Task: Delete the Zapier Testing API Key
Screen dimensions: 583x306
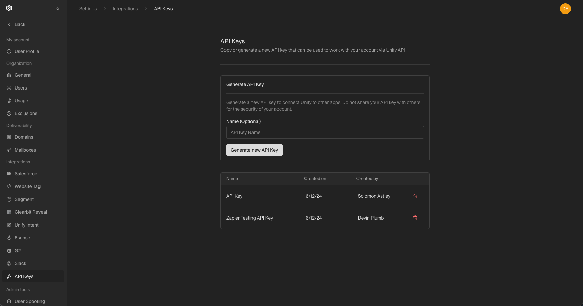Action: click(x=415, y=218)
